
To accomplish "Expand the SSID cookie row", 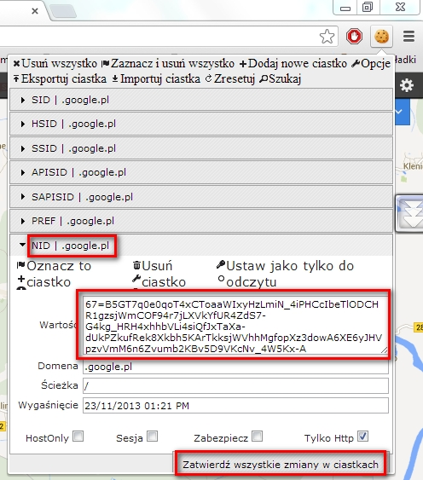I will pyautogui.click(x=201, y=148).
